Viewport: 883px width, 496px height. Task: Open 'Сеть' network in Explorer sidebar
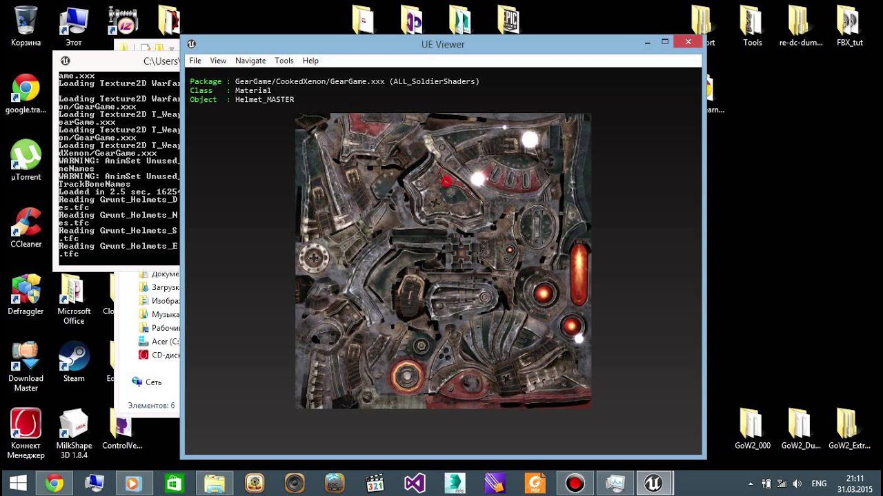(146, 382)
